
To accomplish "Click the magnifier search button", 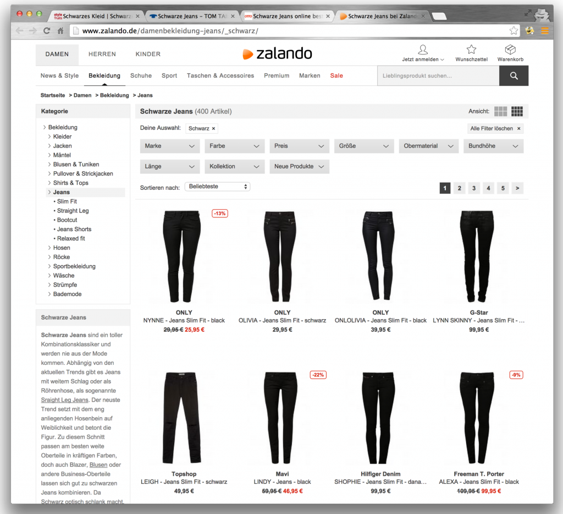I will click(514, 76).
